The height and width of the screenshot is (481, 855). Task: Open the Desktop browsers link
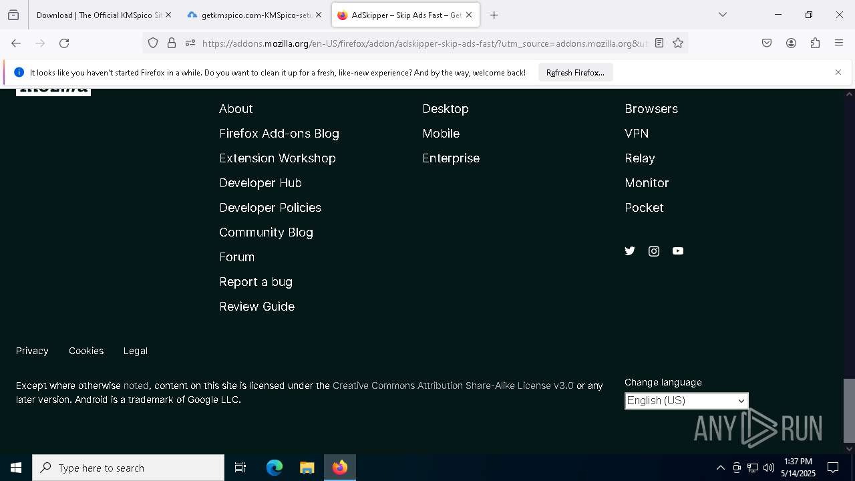pyautogui.click(x=446, y=109)
